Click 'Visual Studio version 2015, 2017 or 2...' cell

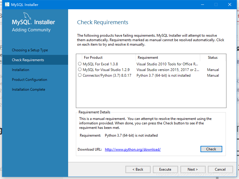[x=168, y=70]
